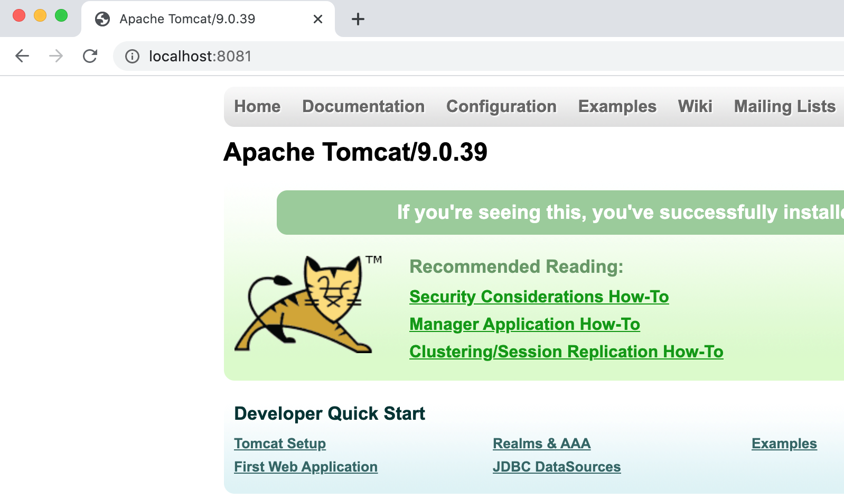Click the Apache Tomcat/9.0.39 page heading
Image resolution: width=844 pixels, height=498 pixels.
pos(355,152)
